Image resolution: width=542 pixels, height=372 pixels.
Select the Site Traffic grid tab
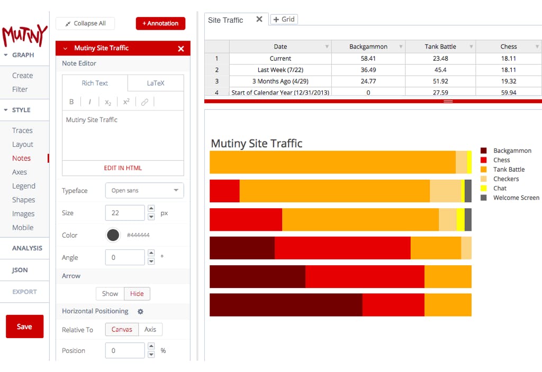225,20
